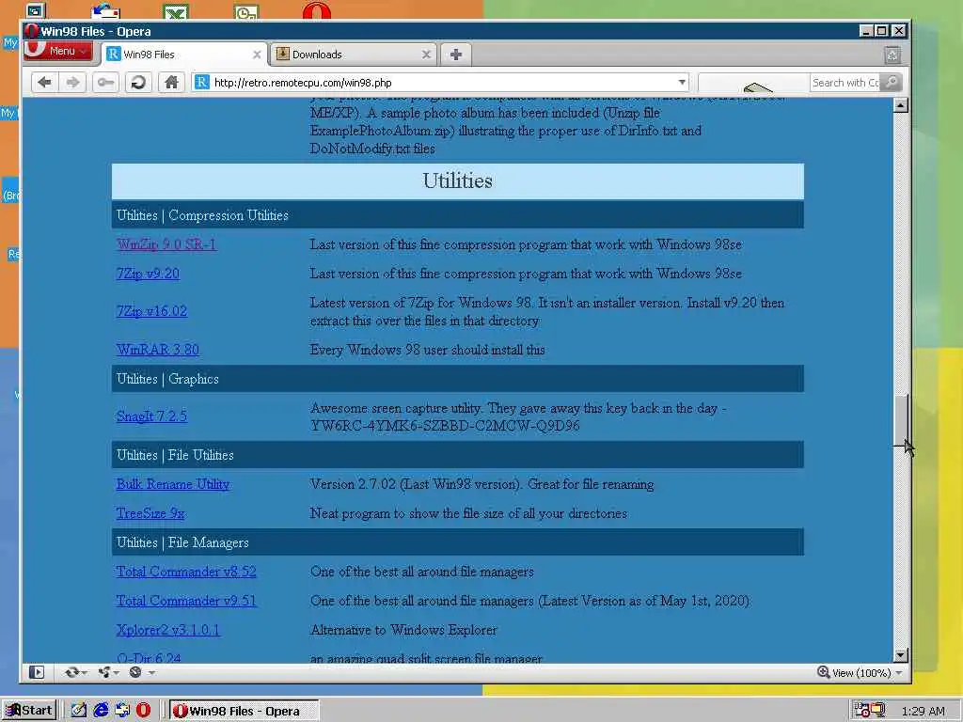The image size is (963, 722).
Task: Click the R site badge in address bar
Action: pyautogui.click(x=202, y=83)
